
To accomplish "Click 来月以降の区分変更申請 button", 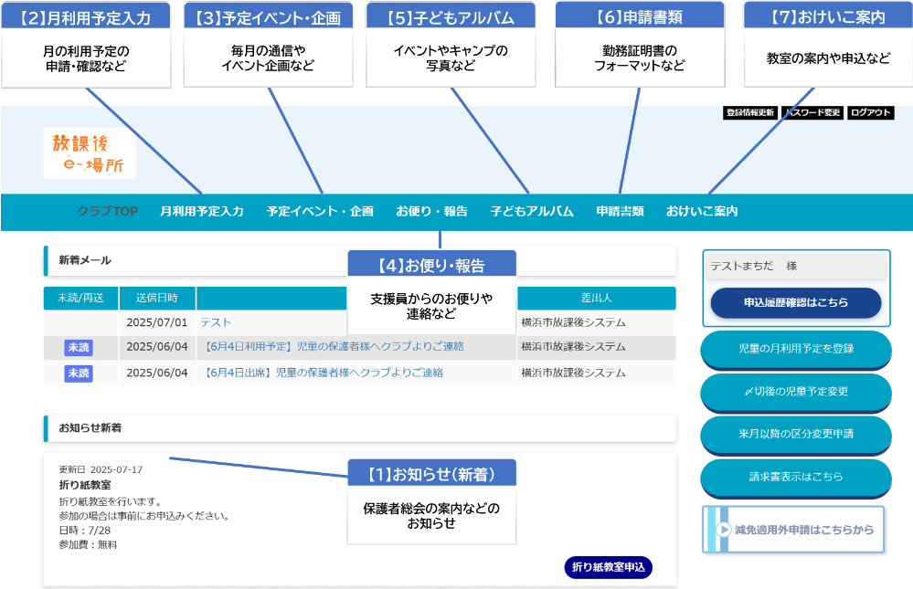I will [795, 434].
